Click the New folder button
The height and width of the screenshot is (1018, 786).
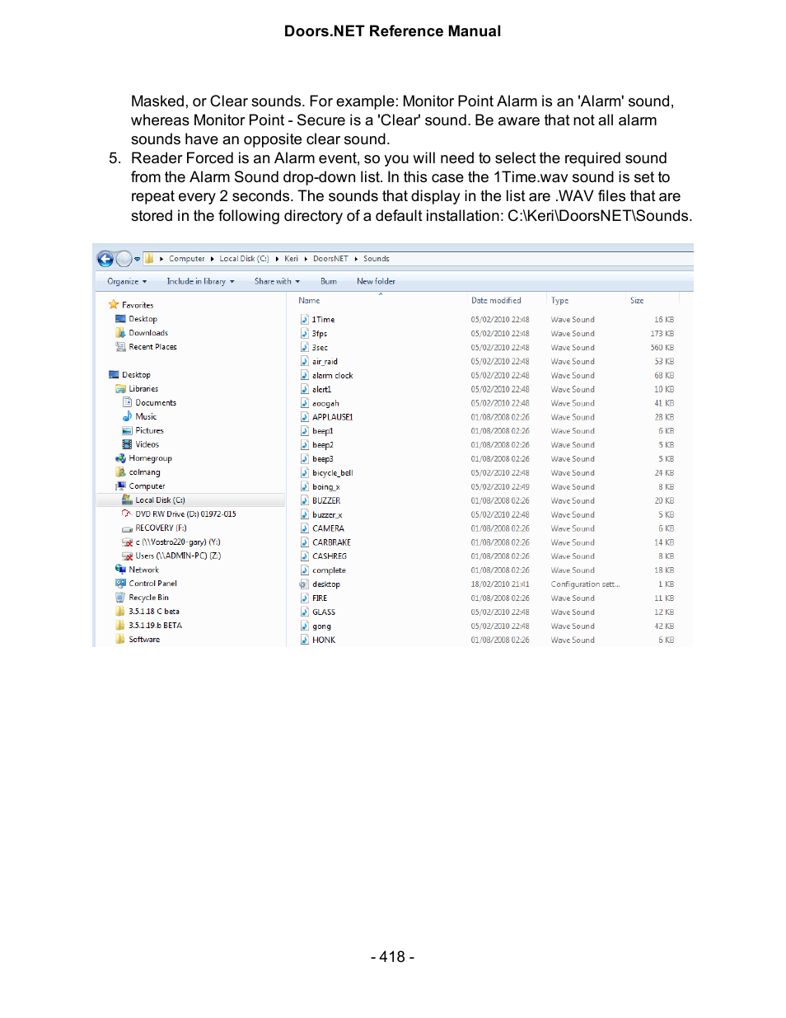click(x=376, y=281)
